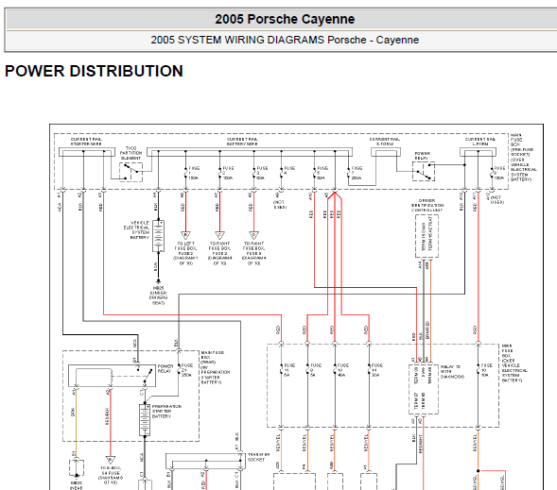Viewport: 557px width, 490px height.
Task: Click the triangle connector marked C
Action: coord(220,235)
